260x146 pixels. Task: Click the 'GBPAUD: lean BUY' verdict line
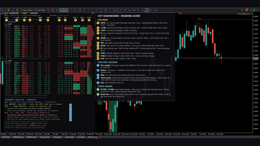(x=33, y=104)
